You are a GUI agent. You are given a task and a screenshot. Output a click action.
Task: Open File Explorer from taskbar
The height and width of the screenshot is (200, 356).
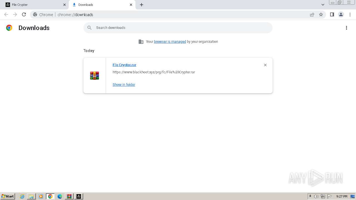pyautogui.click(x=31, y=196)
